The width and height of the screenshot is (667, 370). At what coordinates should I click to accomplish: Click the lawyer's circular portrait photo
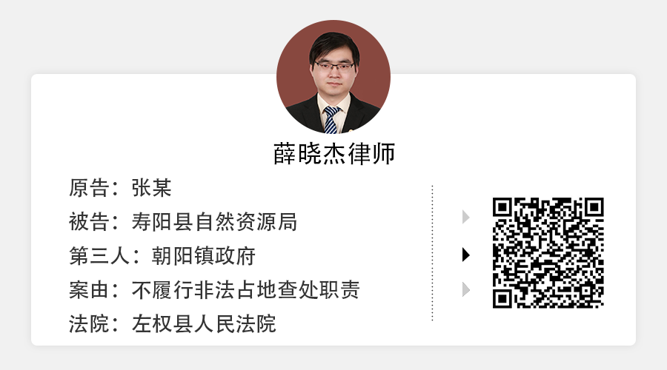(x=333, y=77)
